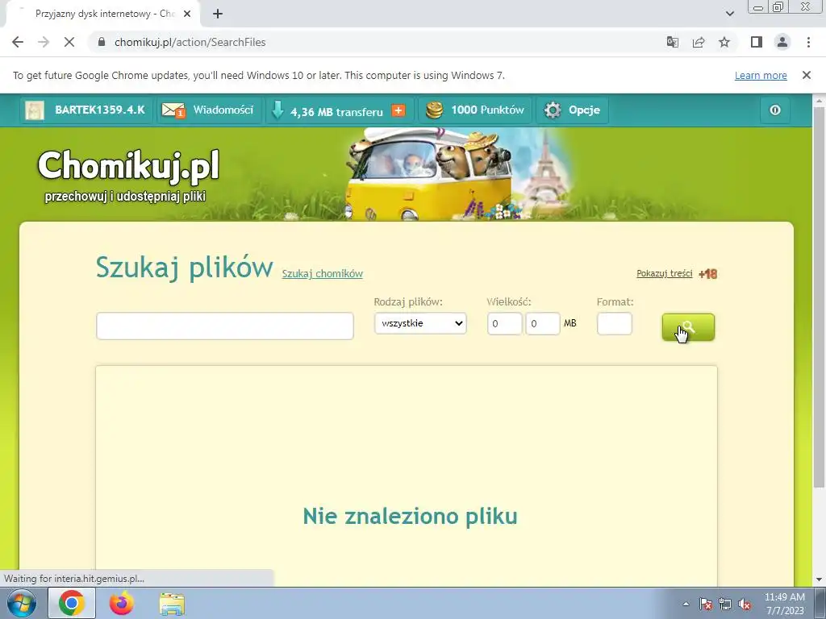Image resolution: width=826 pixels, height=619 pixels.
Task: Click the gold coins Punktów icon
Action: (434, 110)
